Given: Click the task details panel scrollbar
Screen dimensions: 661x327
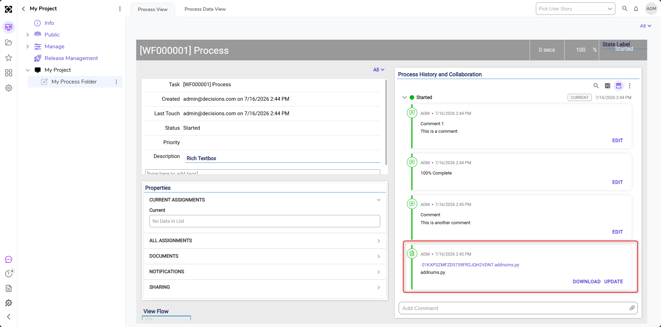Looking at the screenshot, I should (x=386, y=122).
